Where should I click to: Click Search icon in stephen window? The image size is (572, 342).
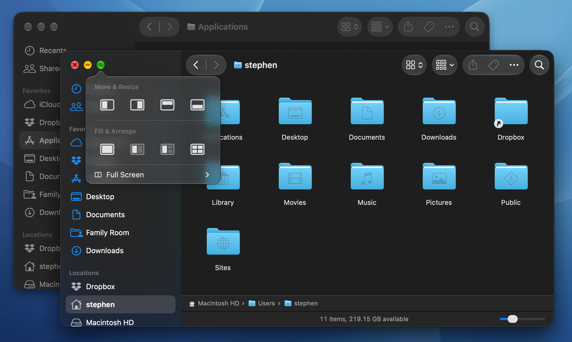[539, 65]
